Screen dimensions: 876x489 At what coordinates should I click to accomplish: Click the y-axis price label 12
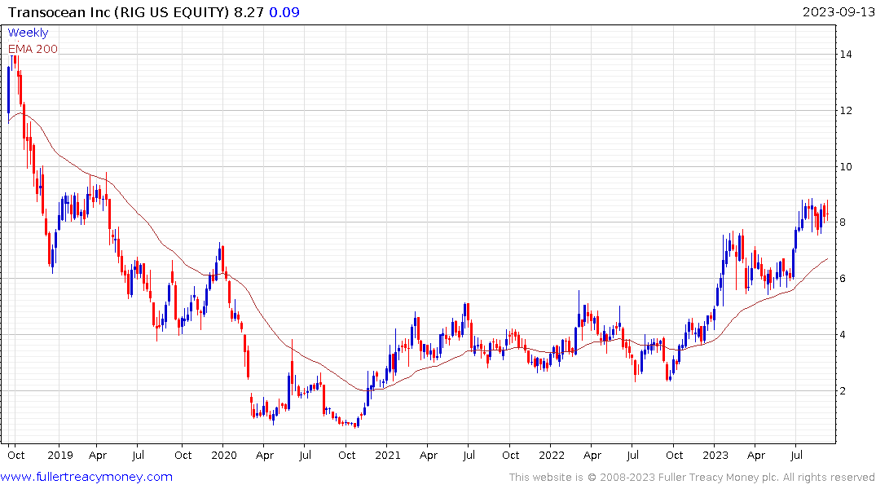(x=846, y=111)
